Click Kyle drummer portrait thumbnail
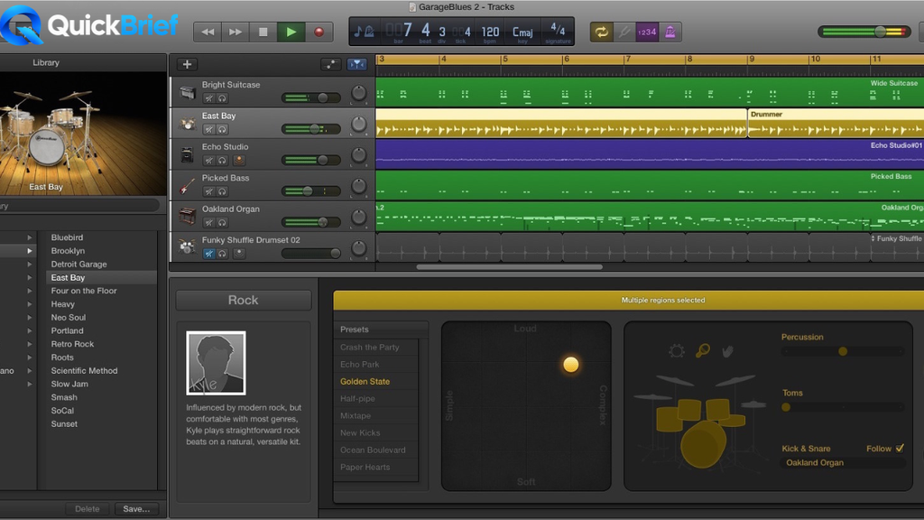The width and height of the screenshot is (924, 520). [216, 363]
